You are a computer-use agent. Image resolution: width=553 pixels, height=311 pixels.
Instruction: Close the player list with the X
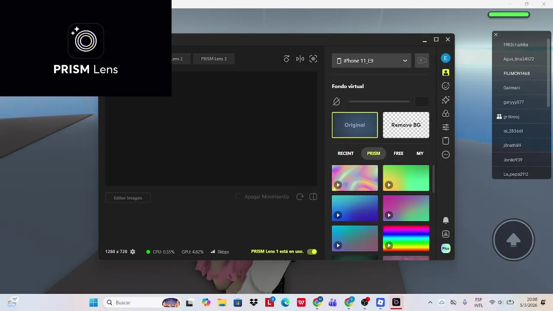[x=496, y=35]
